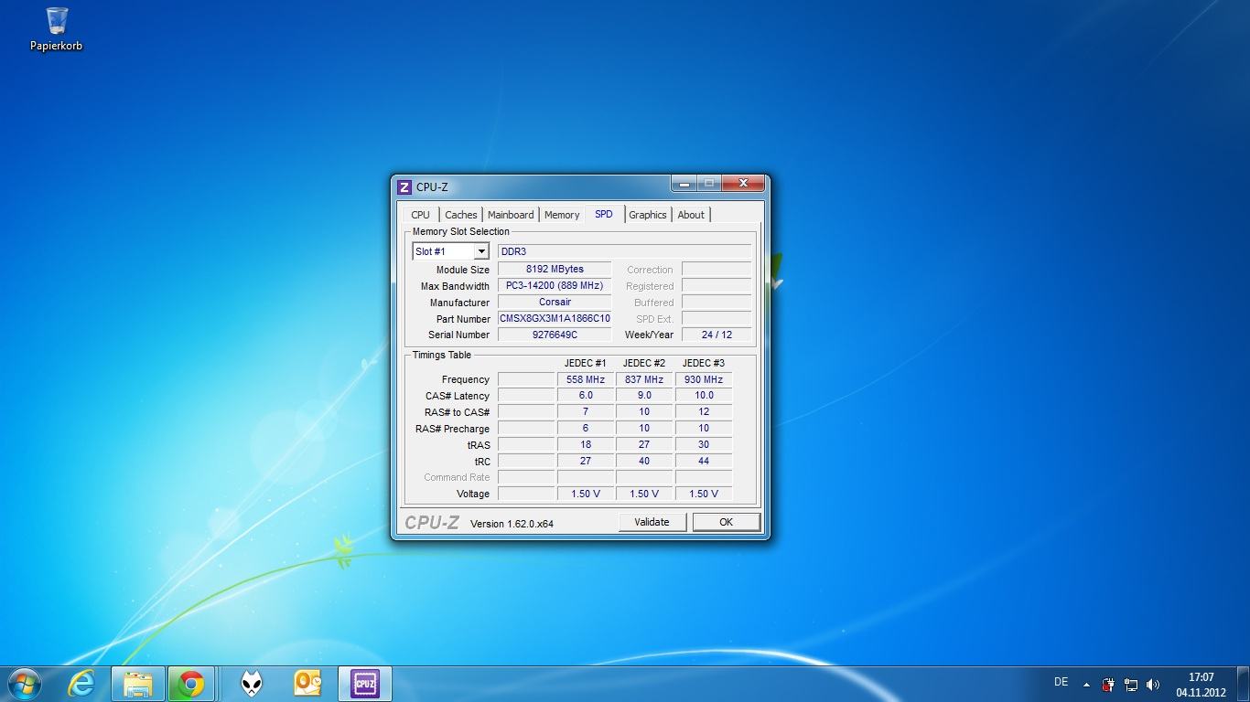1250x702 pixels.
Task: Click the CPU-Z taskbar icon
Action: click(x=365, y=683)
